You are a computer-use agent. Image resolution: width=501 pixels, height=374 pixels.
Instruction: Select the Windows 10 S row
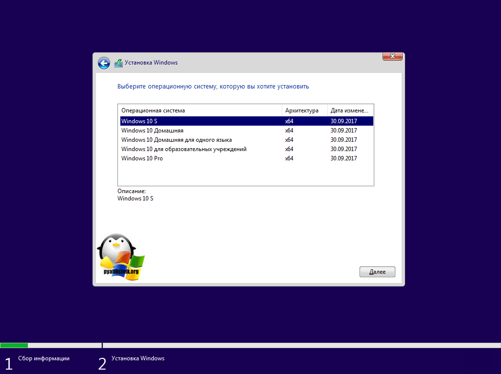[247, 121]
